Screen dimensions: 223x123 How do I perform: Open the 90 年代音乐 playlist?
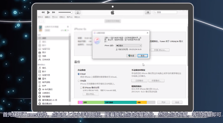[47, 89]
